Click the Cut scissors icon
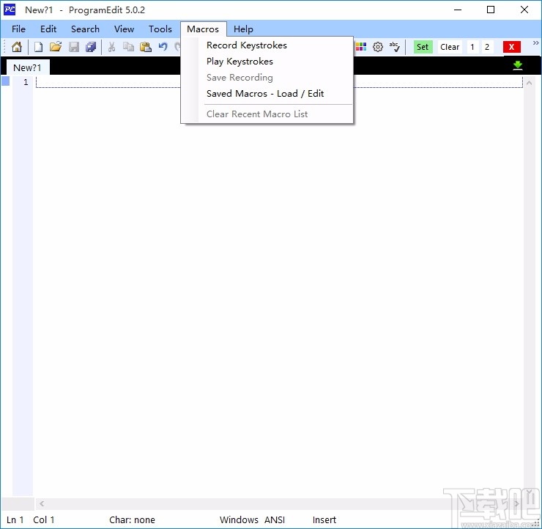The height and width of the screenshot is (529, 542). [111, 47]
